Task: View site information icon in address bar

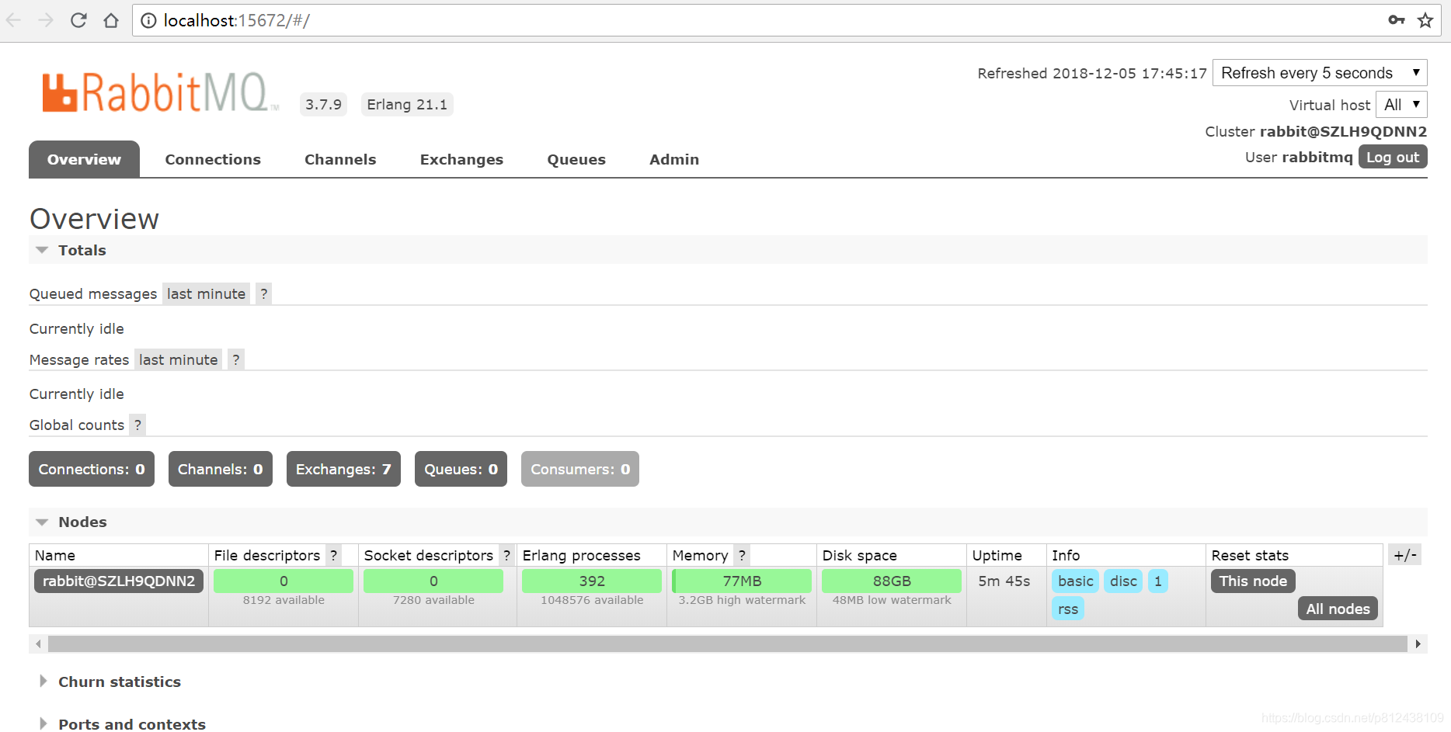Action: [x=148, y=21]
